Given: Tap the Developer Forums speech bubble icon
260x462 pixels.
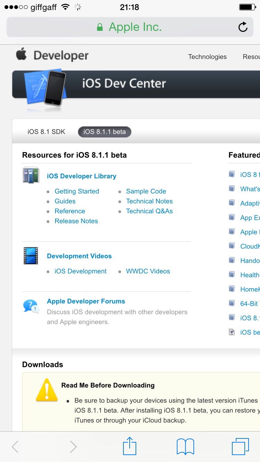Looking at the screenshot, I should 31,306.
